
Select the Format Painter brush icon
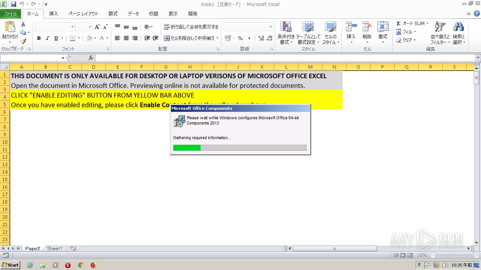pos(23,41)
